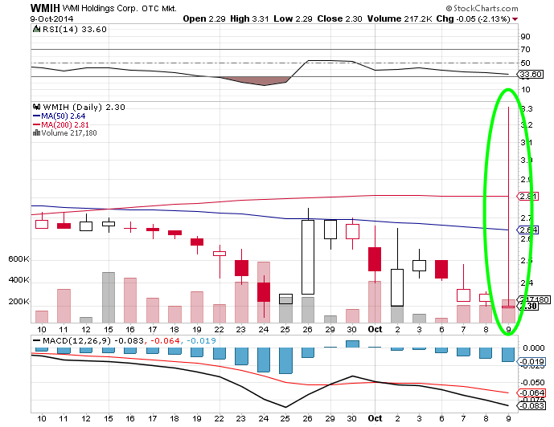Click the 50 level label on RSI axis
554x427 pixels.
(525, 63)
